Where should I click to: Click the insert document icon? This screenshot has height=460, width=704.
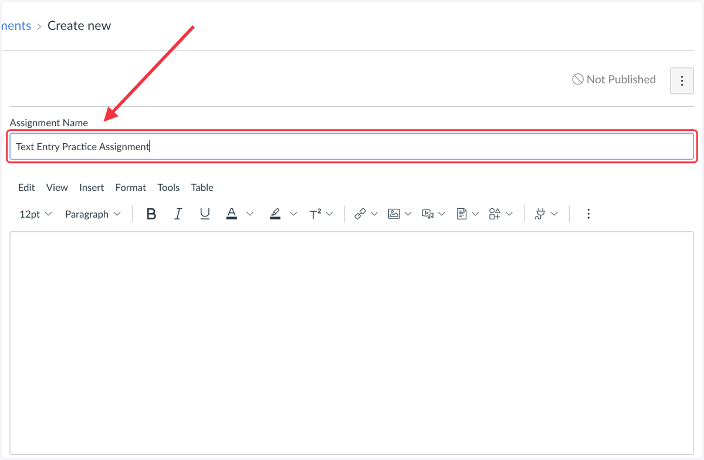coord(462,214)
